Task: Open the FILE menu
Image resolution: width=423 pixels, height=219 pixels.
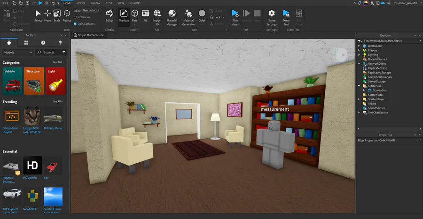Action: (x=6, y=3)
